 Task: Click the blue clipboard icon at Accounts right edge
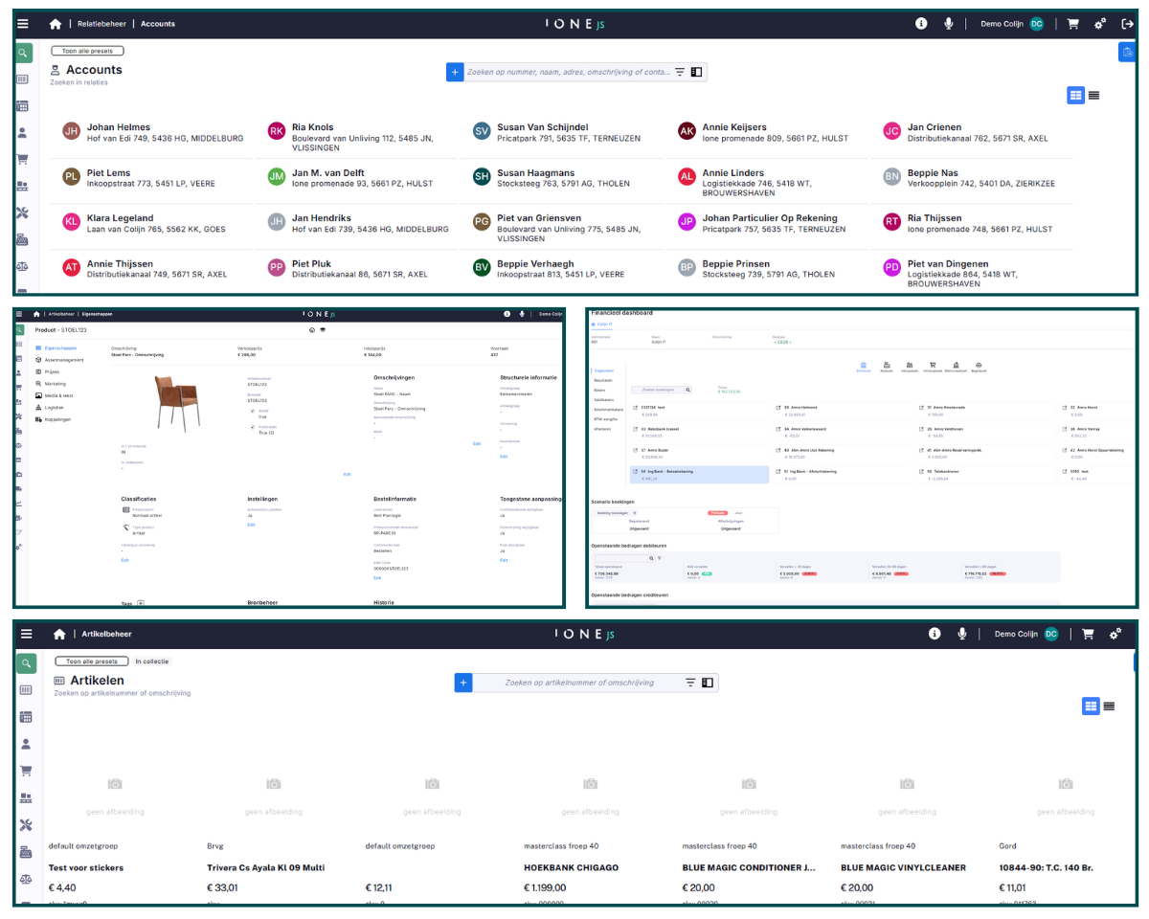(x=1126, y=54)
